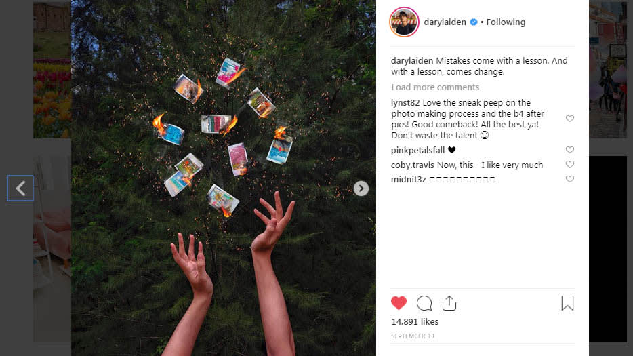Viewport: 633px width, 356px height.
Task: Like coby.travis's comment heart
Action: (x=569, y=164)
